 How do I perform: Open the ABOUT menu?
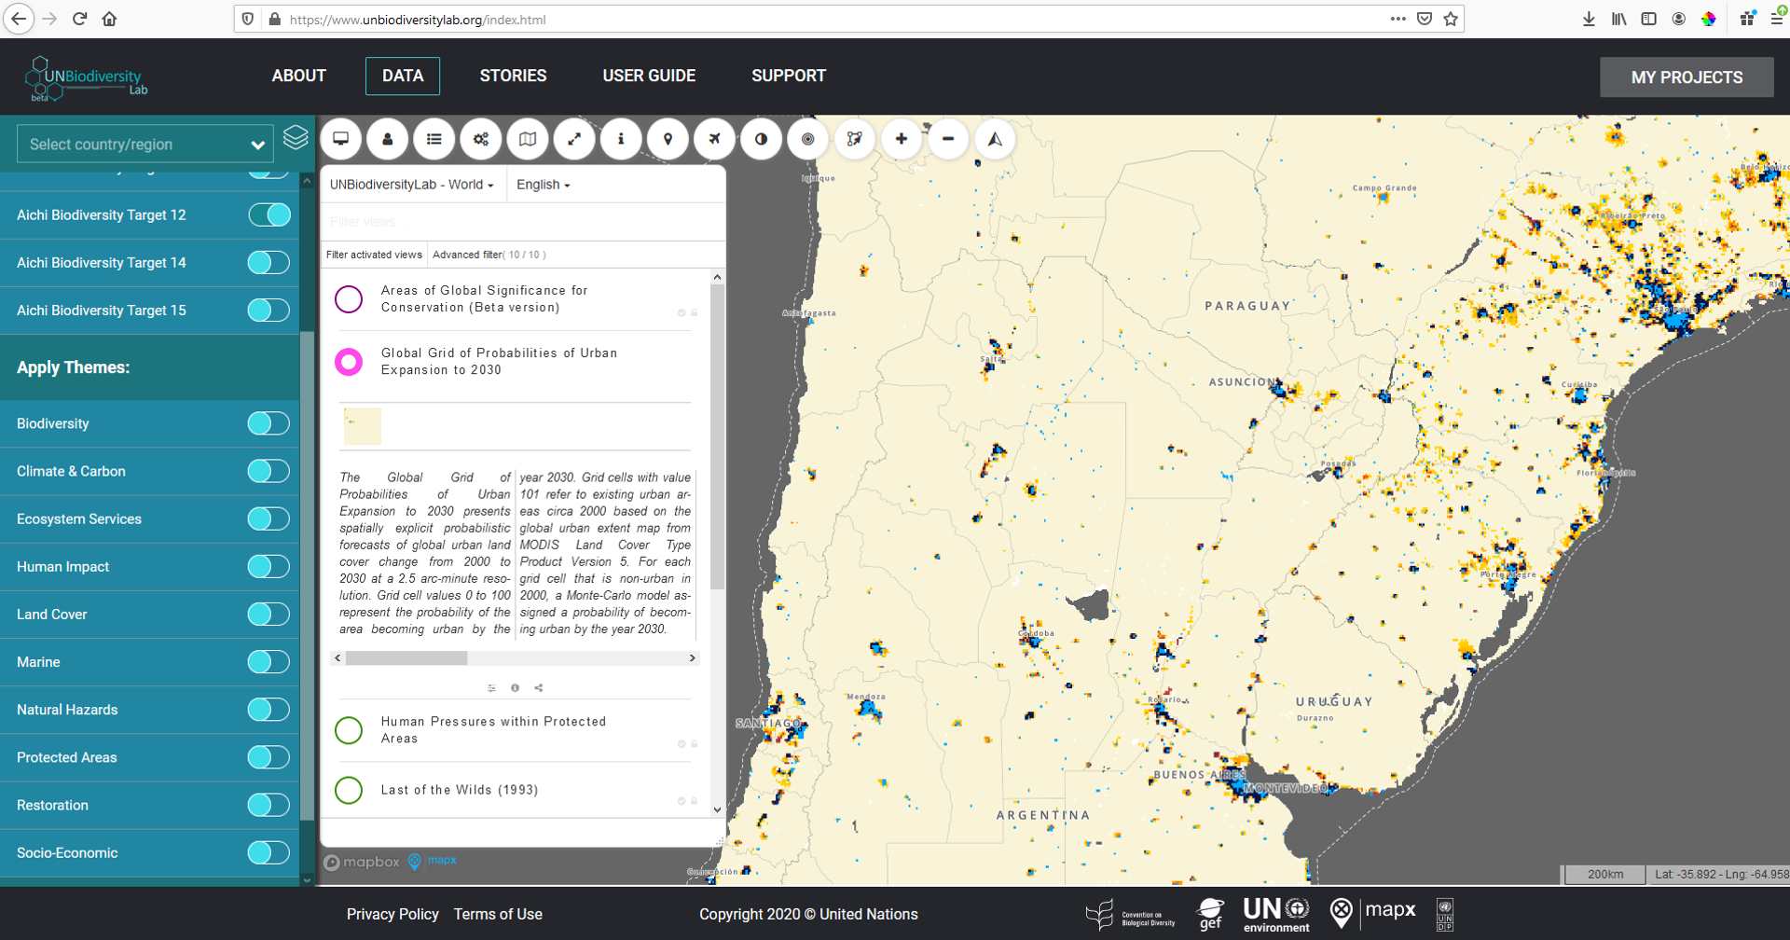pos(299,76)
